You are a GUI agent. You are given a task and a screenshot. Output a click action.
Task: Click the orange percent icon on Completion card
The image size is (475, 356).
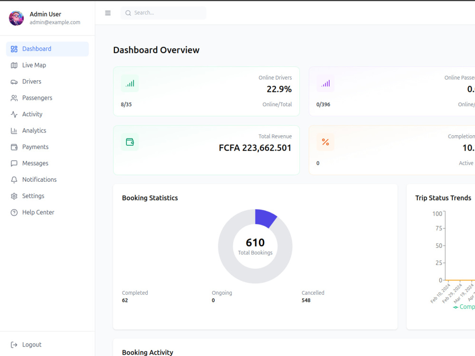pyautogui.click(x=326, y=142)
